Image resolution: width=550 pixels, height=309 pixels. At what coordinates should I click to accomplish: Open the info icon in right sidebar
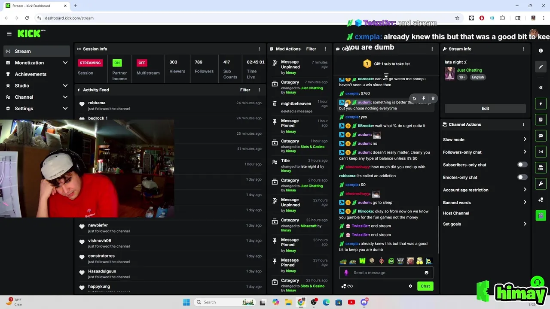[541, 51]
